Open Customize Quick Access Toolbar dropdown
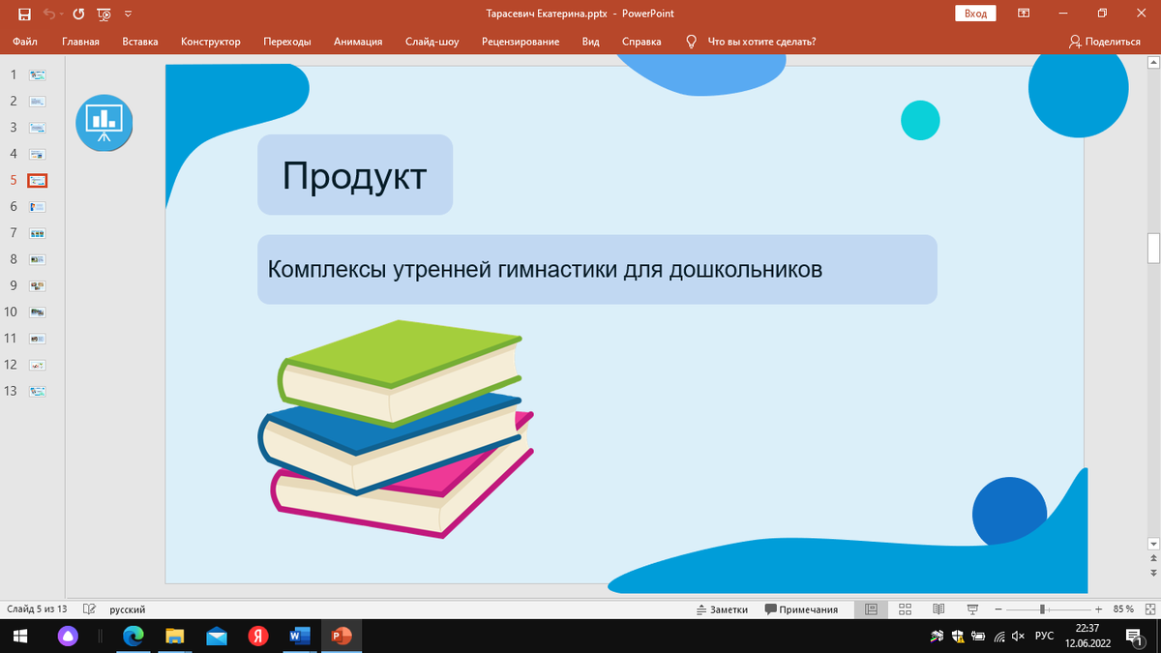The image size is (1161, 653). coord(129,14)
